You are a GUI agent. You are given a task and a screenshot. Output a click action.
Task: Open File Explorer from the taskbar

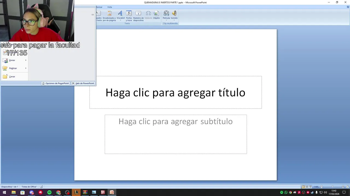(x=13, y=192)
